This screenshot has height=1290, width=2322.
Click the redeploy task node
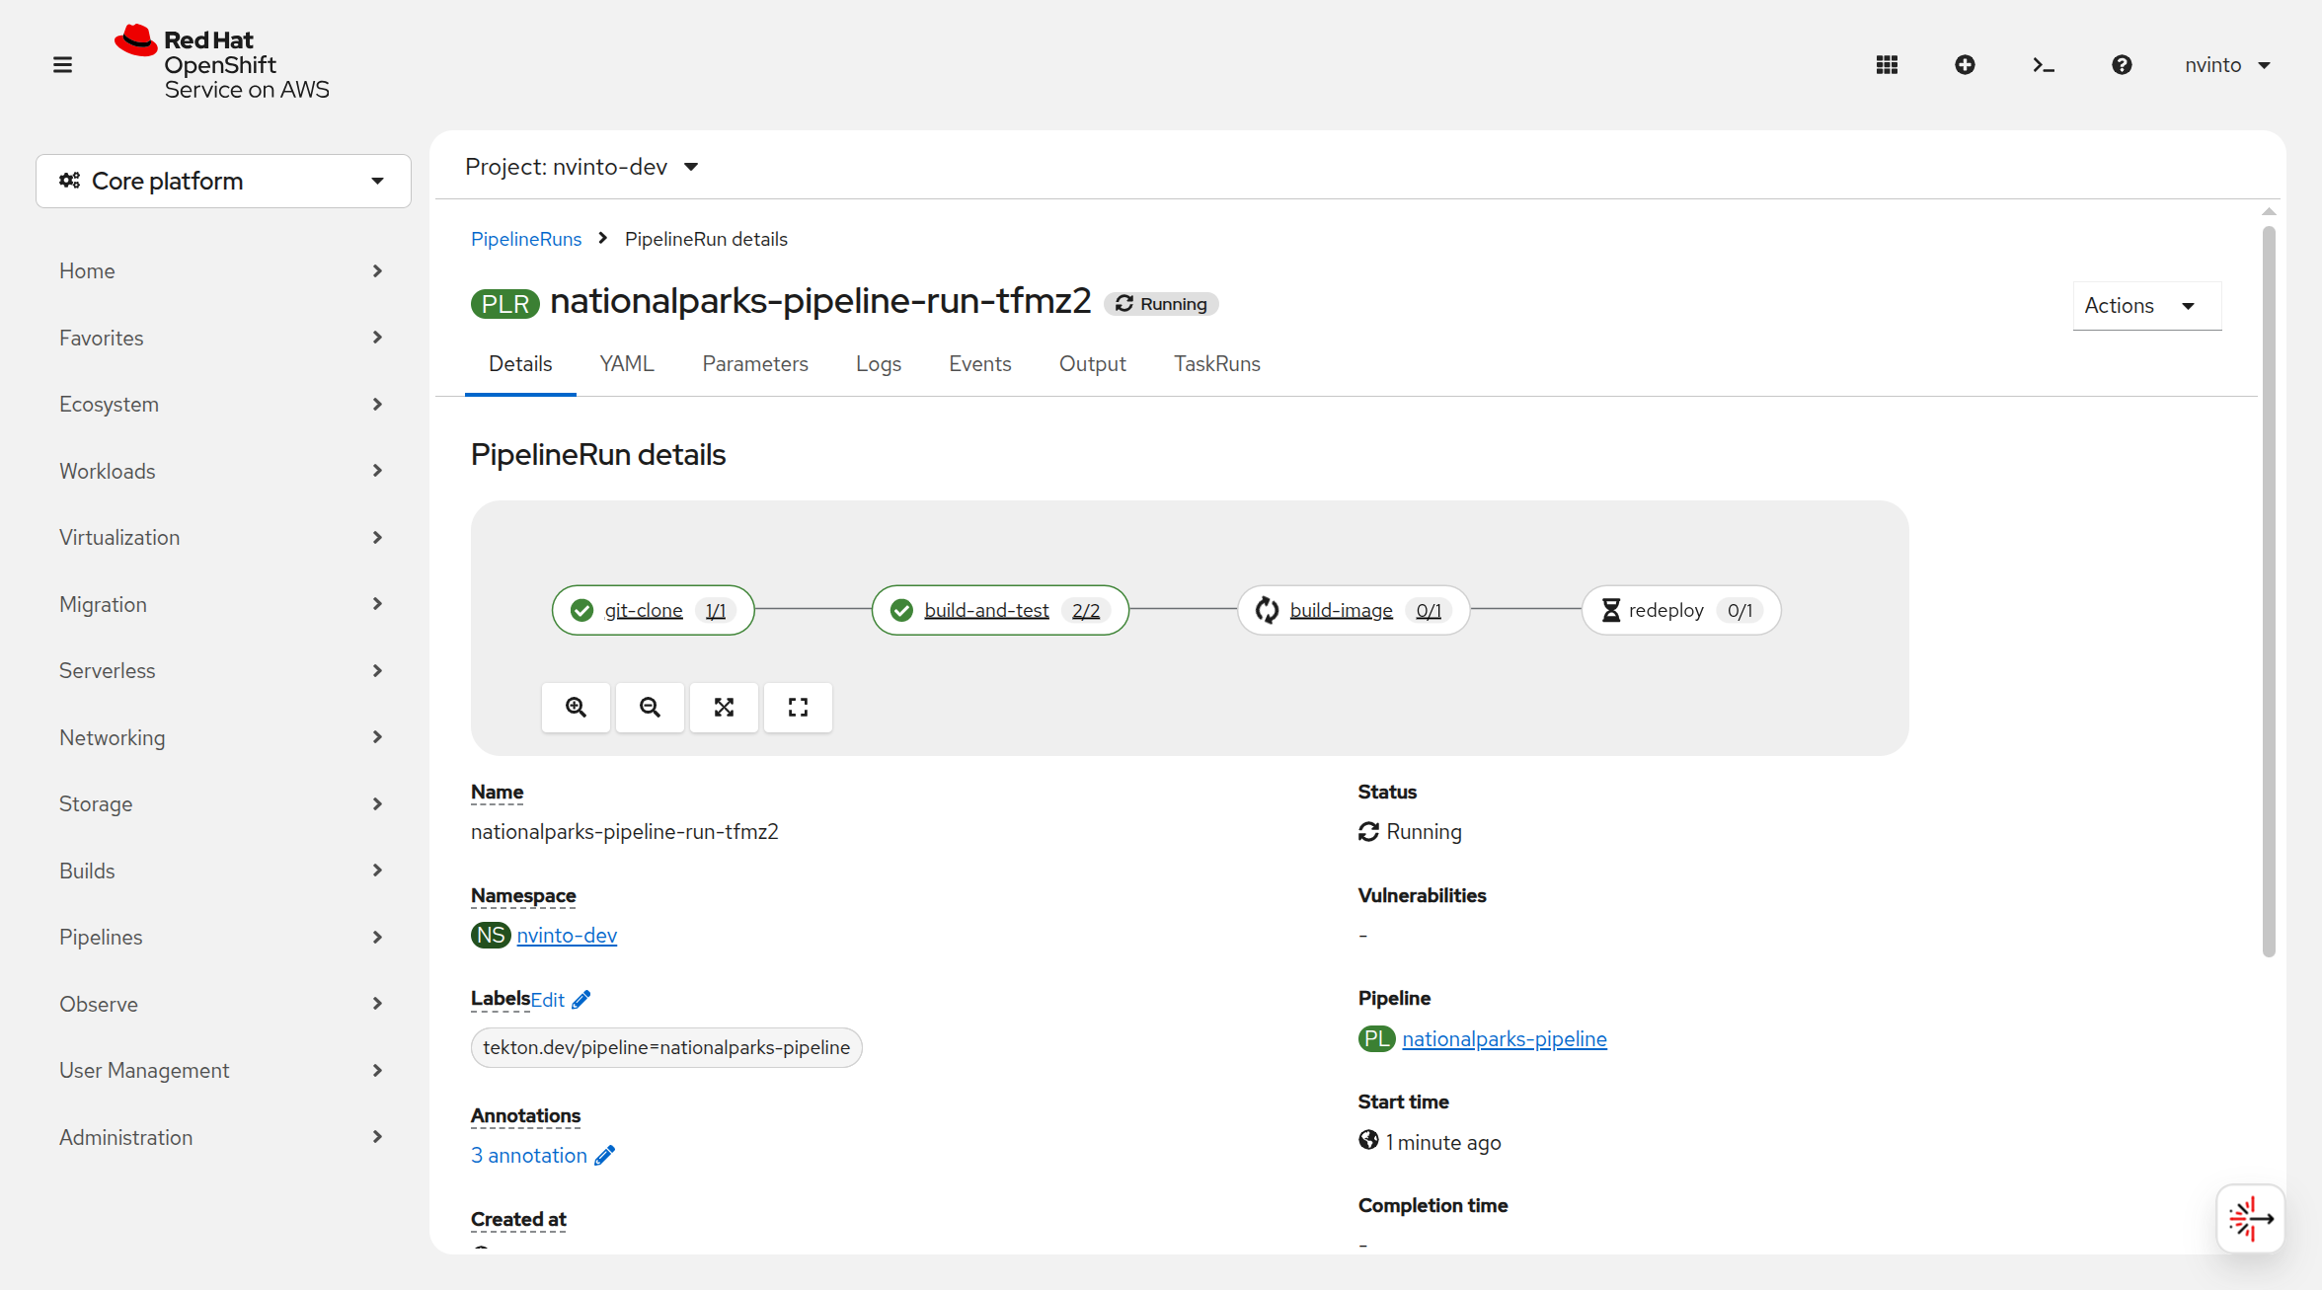(1681, 610)
